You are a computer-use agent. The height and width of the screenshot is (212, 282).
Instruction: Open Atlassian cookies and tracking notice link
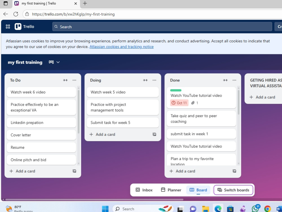122,47
